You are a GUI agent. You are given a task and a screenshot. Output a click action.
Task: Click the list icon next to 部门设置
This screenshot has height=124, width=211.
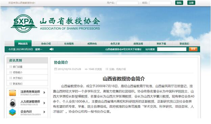(x=10, y=67)
